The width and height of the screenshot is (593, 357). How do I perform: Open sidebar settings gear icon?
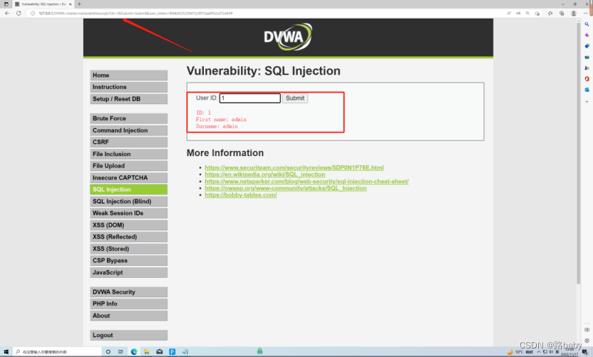587,341
